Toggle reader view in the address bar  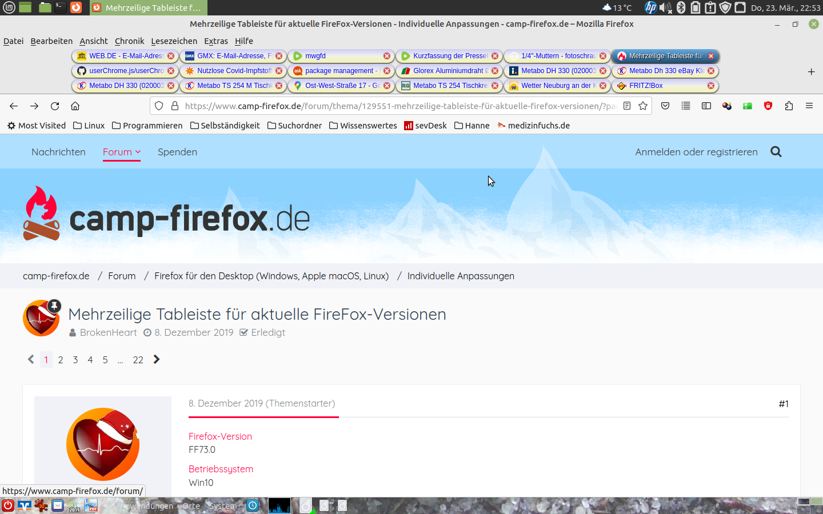(627, 106)
